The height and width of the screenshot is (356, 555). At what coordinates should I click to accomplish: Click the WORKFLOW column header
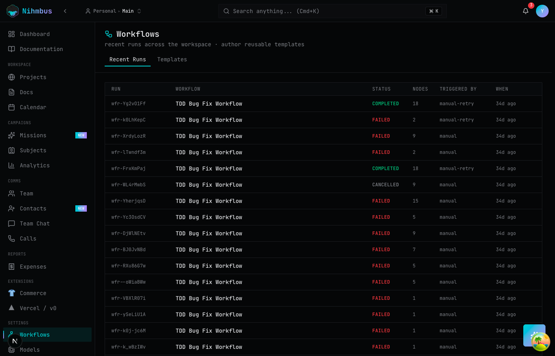point(188,89)
